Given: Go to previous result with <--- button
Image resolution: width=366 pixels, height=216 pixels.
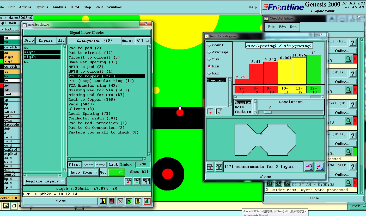Looking at the screenshot, I should click(88, 164).
